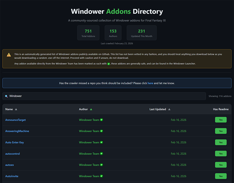The width and height of the screenshot is (234, 183).
Task: Toggle the Yes readme badge for autoex
Action: [221, 165]
